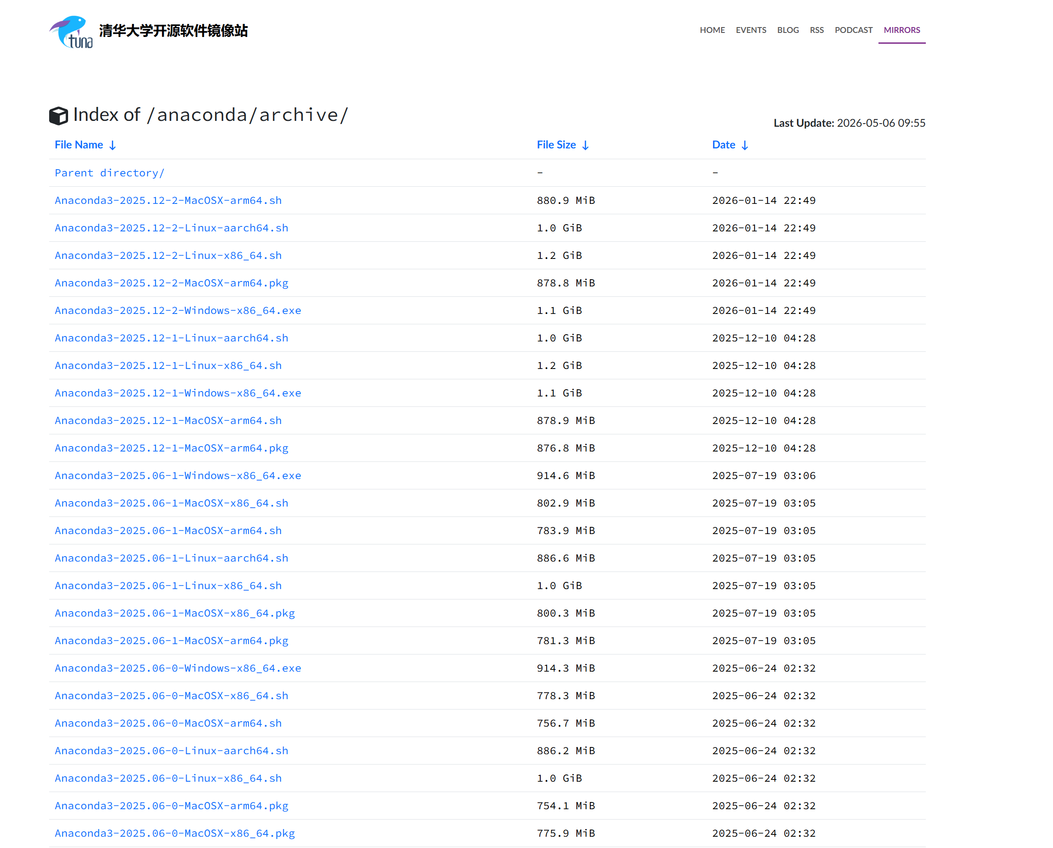Click the 880.9 MiB size cell
The height and width of the screenshot is (848, 1053).
tap(566, 200)
